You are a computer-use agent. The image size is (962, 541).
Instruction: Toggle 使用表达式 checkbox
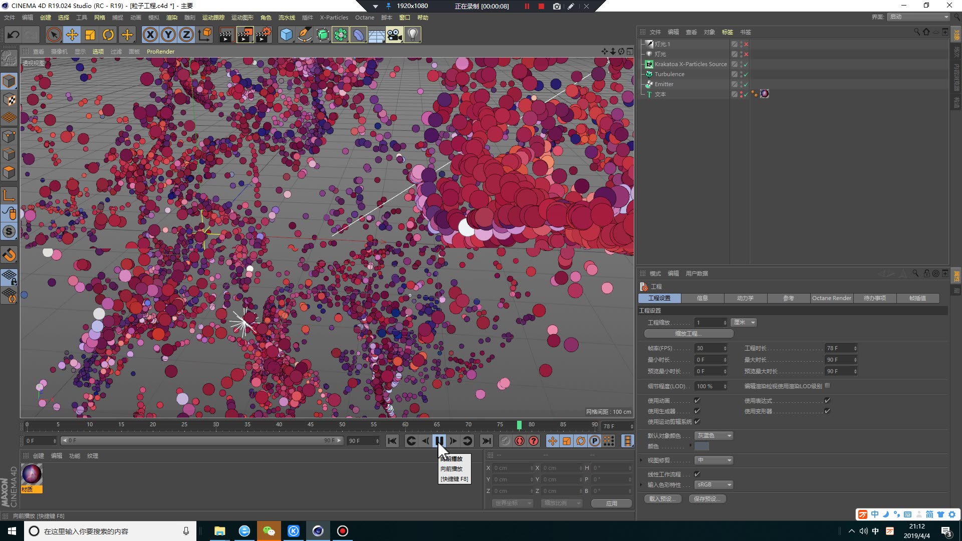[x=827, y=400]
